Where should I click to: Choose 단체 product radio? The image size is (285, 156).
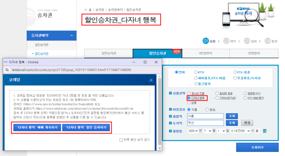(x=189, y=103)
